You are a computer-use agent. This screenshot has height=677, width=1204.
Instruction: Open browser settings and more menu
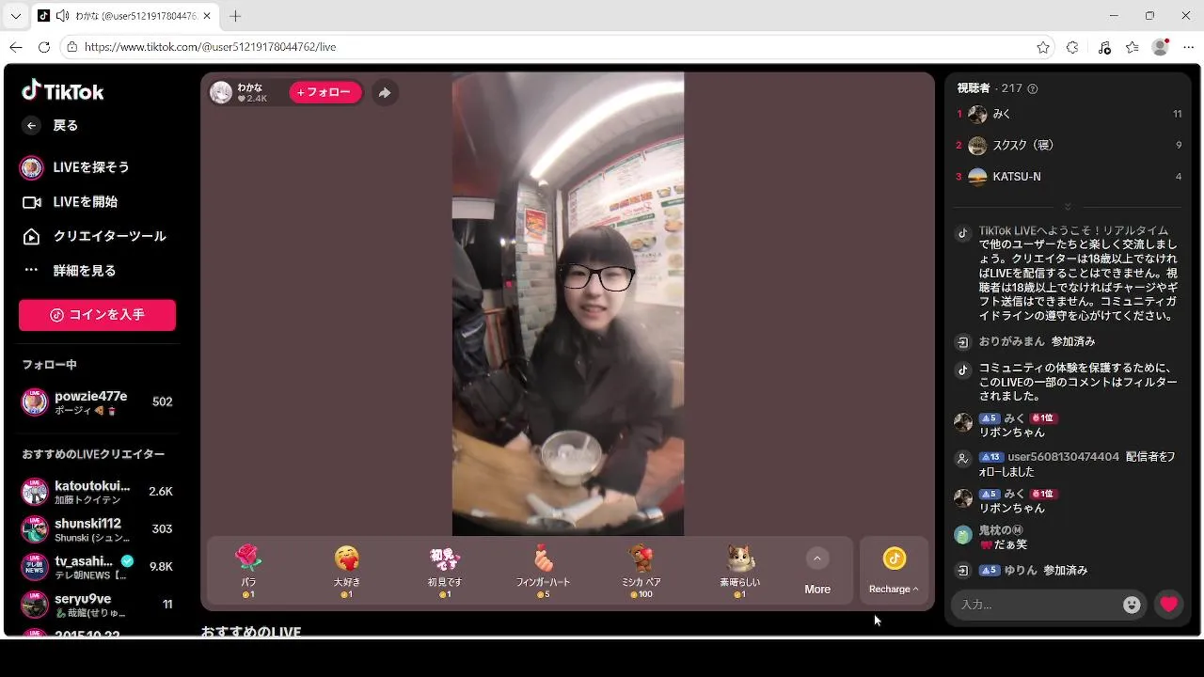(1189, 47)
